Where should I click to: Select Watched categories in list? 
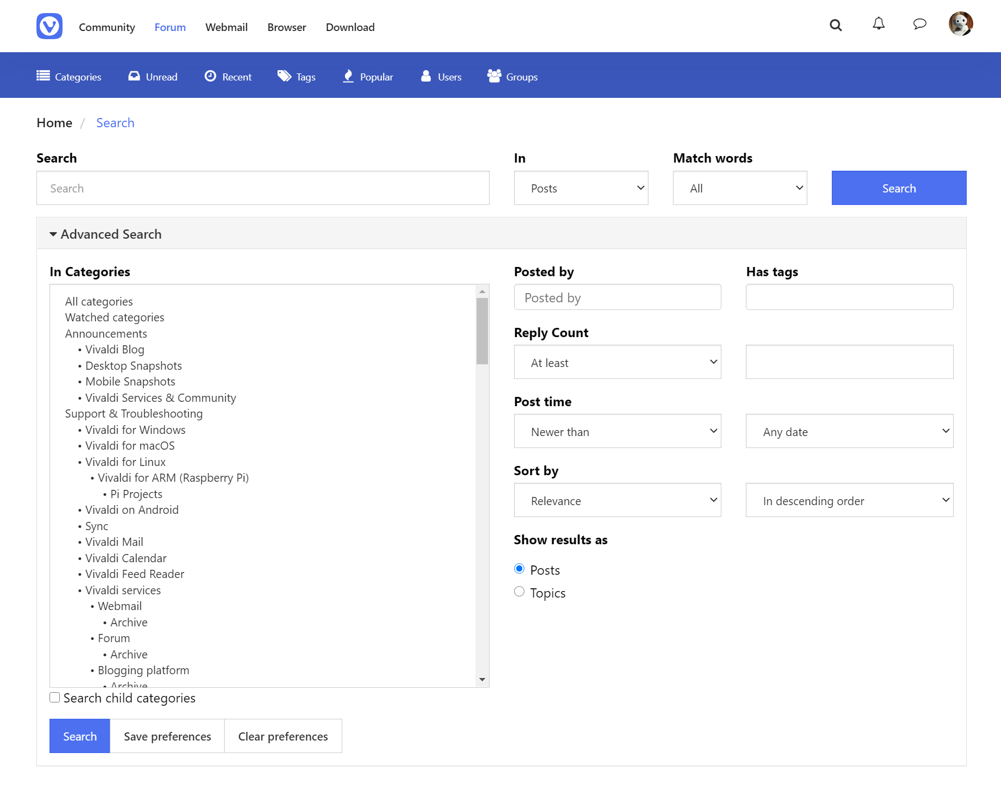[x=115, y=318]
